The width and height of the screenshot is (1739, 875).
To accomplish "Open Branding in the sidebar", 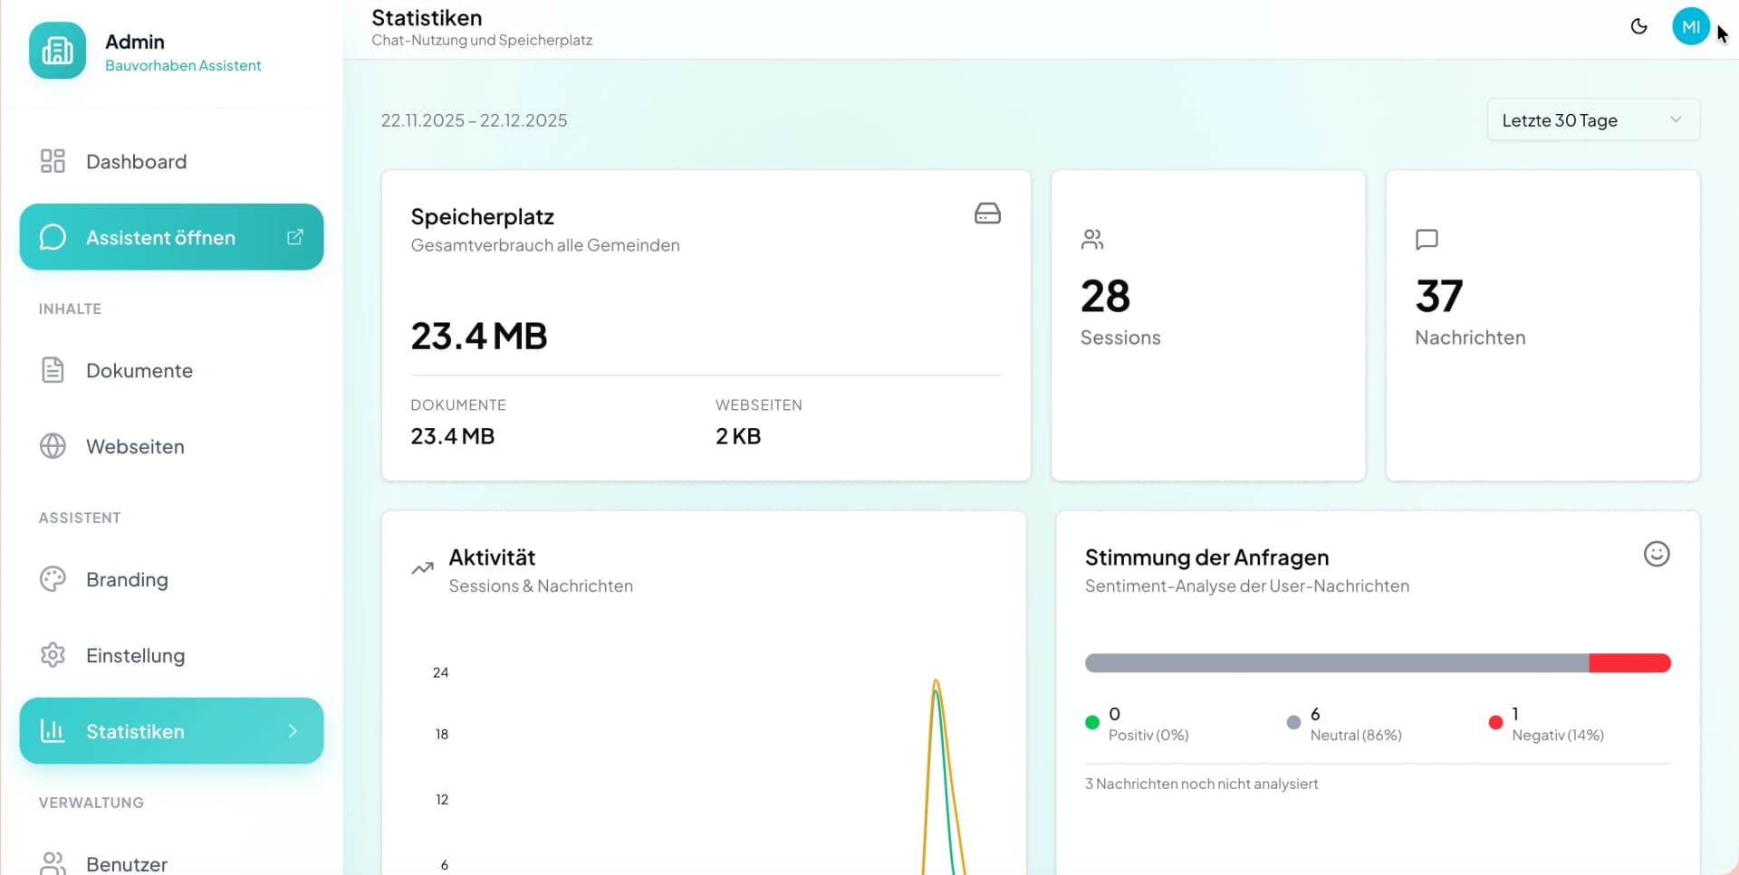I will tap(171, 580).
